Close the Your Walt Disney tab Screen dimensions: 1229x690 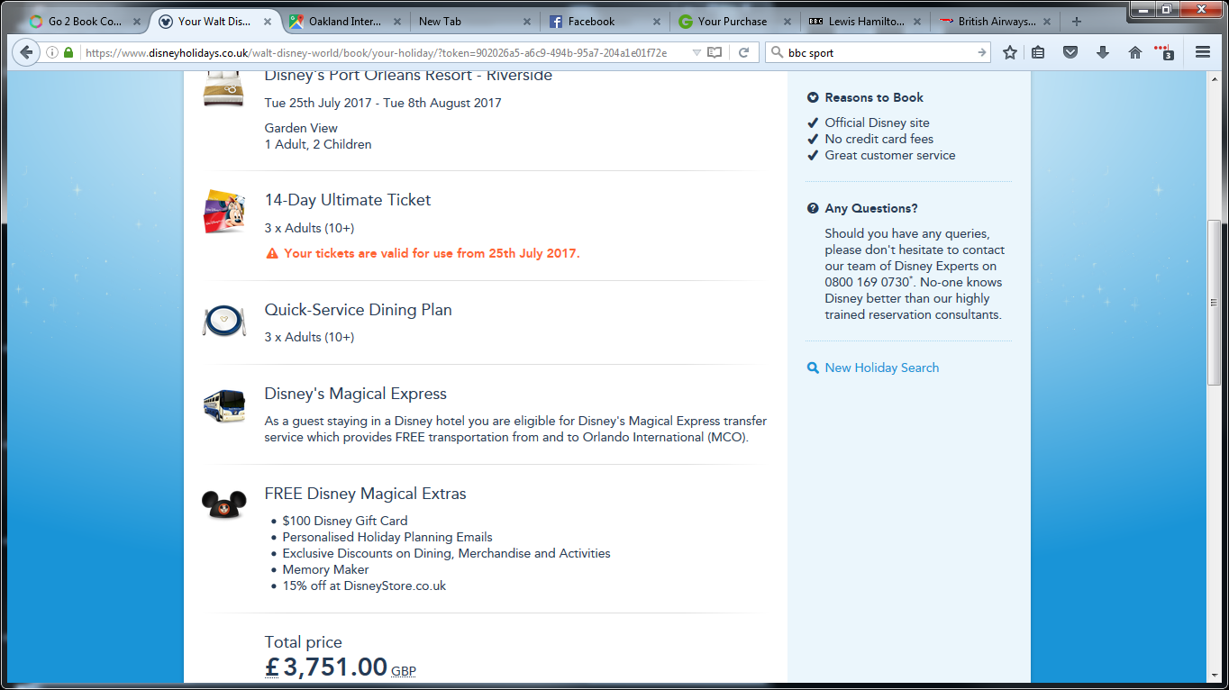tap(268, 22)
